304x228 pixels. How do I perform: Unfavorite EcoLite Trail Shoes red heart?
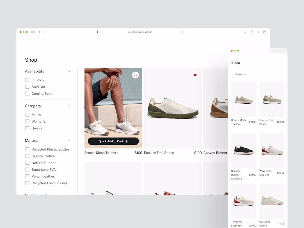pos(195,75)
